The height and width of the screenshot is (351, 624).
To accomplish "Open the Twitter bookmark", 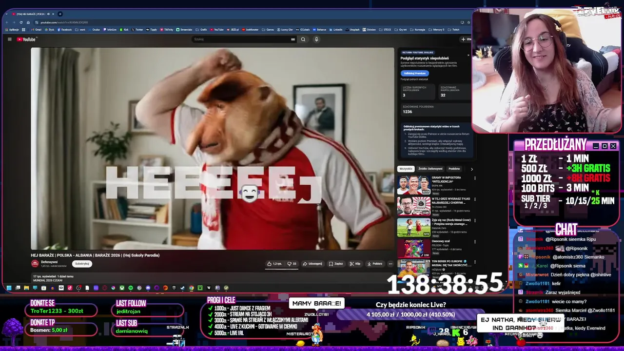I will [x=137, y=30].
